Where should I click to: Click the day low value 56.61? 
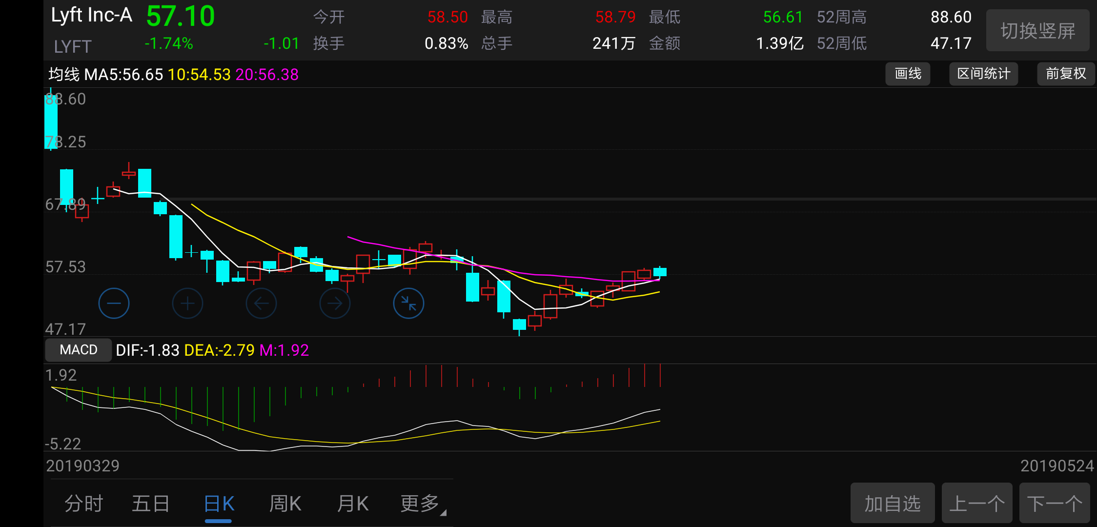click(783, 17)
